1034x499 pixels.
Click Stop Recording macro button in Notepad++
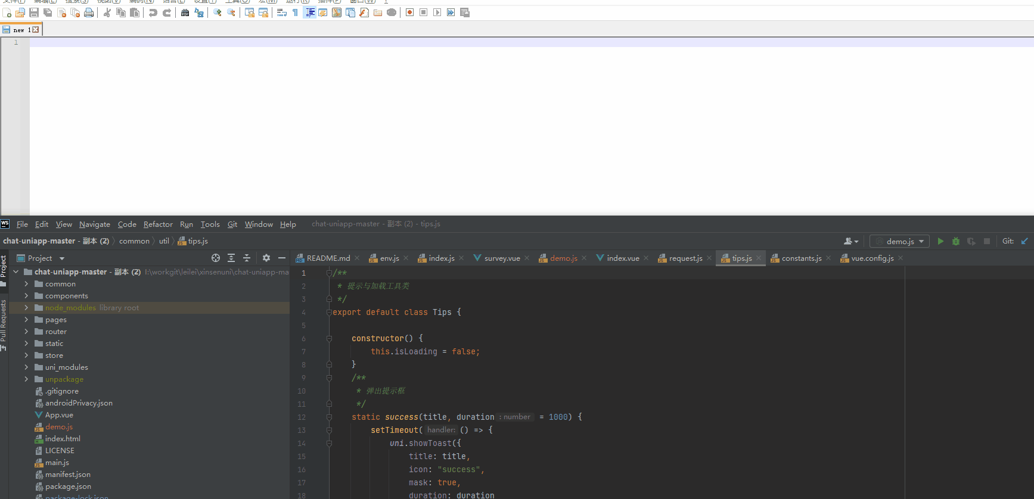tap(424, 13)
